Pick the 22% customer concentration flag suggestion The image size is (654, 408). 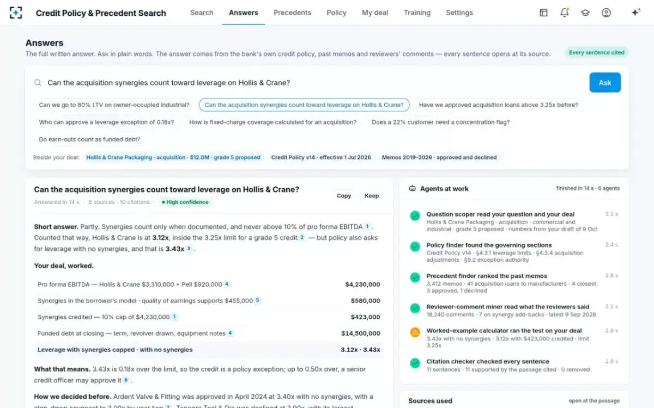coord(441,122)
